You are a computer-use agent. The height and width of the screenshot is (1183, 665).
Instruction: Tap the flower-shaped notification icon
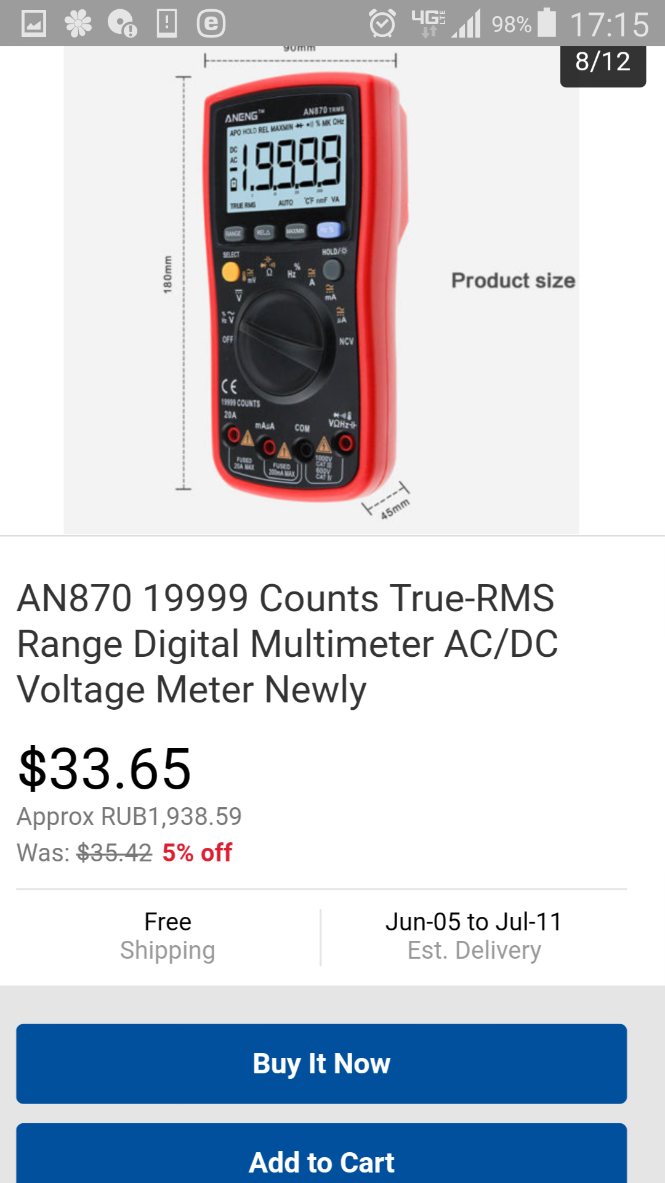(x=78, y=24)
